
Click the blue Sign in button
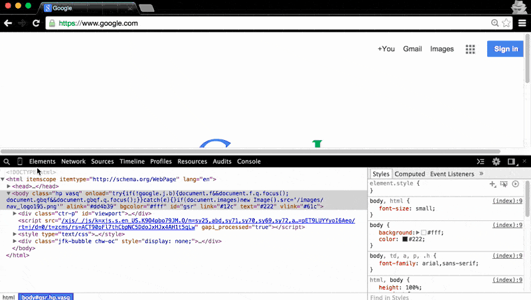tap(505, 48)
